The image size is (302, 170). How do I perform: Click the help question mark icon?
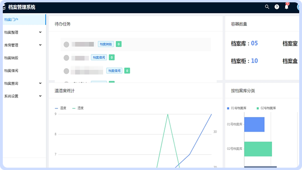coord(277,7)
